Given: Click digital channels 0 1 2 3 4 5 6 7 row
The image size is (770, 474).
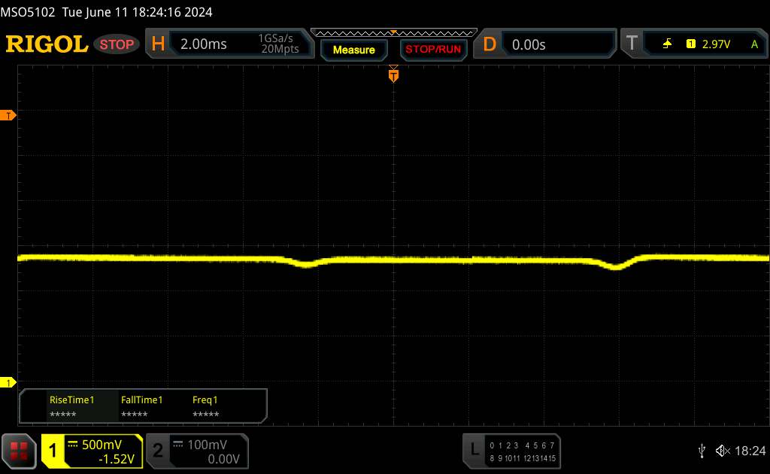Looking at the screenshot, I should [522, 445].
